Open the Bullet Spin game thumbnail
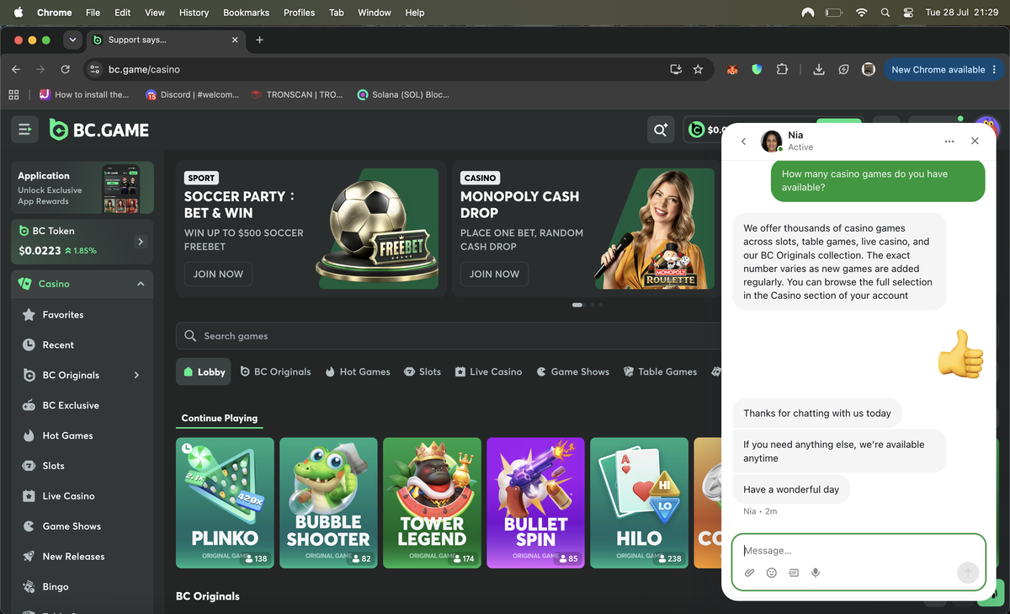Screen dimensions: 1010x614 coord(535,503)
